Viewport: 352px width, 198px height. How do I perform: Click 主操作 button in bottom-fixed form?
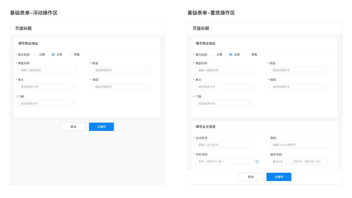click(x=279, y=177)
